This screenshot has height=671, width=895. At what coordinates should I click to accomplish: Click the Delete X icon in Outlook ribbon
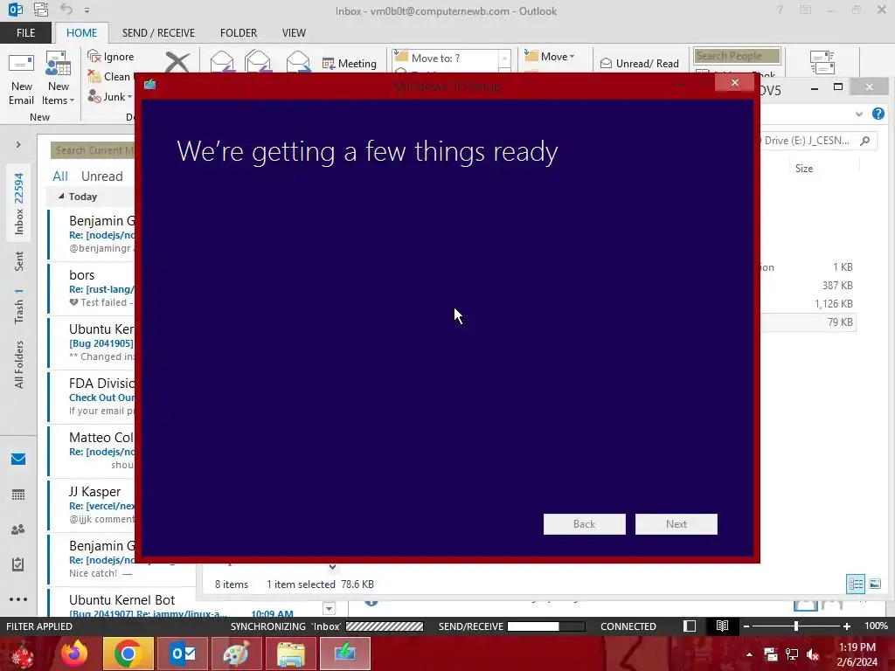point(177,62)
